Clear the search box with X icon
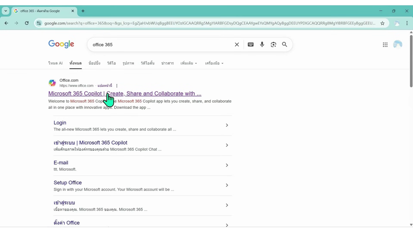The image size is (413, 232). (237, 45)
